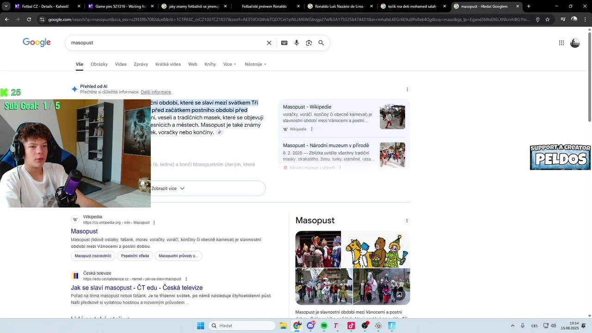Open more options for Wikipedia result
592x333 pixels.
tap(154, 222)
